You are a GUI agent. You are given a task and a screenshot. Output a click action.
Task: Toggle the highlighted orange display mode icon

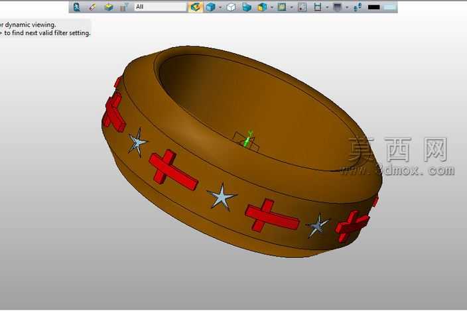(196, 7)
